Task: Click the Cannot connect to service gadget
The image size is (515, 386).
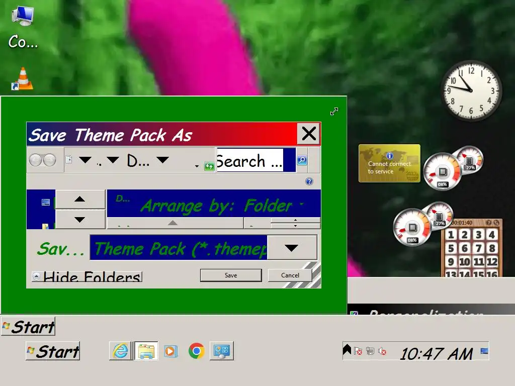Action: [x=390, y=163]
